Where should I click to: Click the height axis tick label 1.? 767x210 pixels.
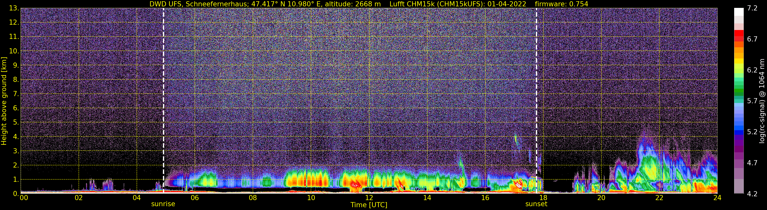tap(16, 180)
